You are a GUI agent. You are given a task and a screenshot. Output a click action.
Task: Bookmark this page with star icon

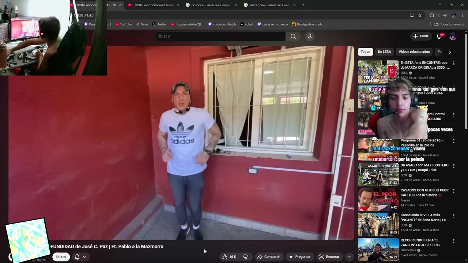click(x=420, y=15)
